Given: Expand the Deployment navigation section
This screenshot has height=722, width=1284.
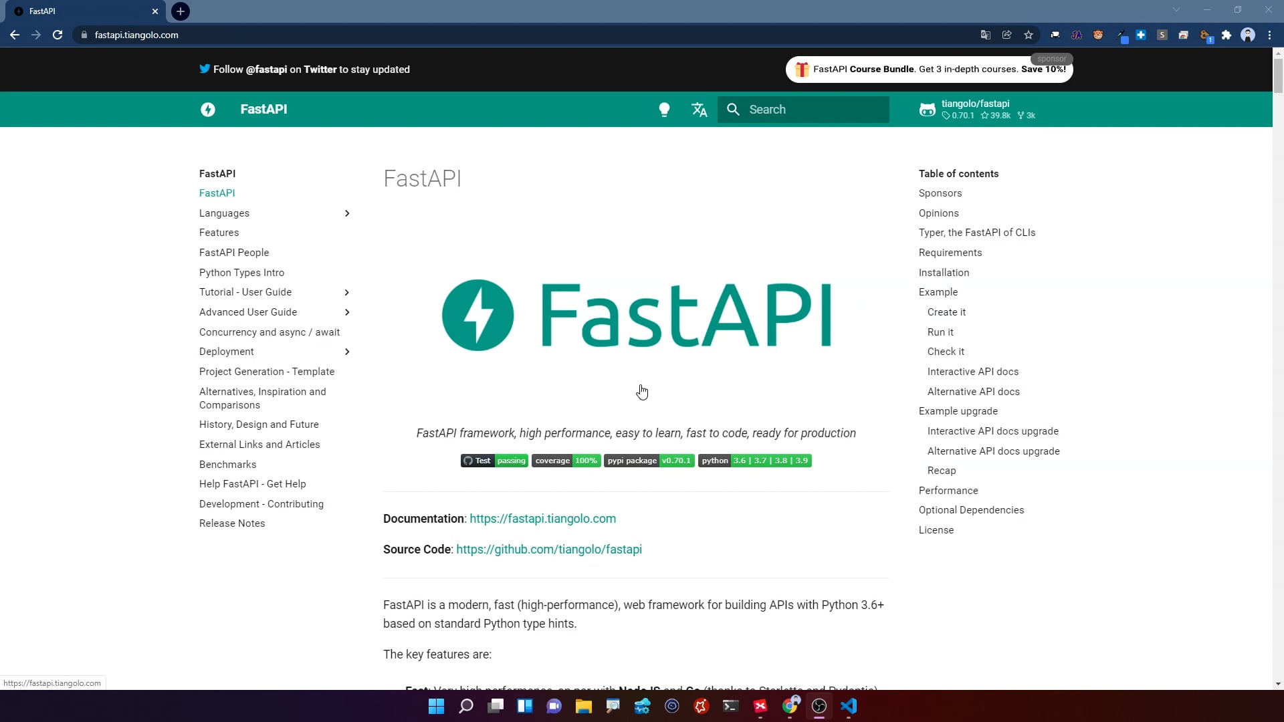Looking at the screenshot, I should point(347,352).
